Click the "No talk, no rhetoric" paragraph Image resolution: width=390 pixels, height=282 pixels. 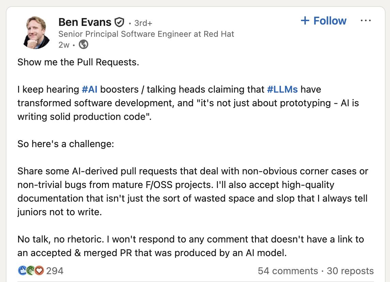pyautogui.click(x=190, y=246)
